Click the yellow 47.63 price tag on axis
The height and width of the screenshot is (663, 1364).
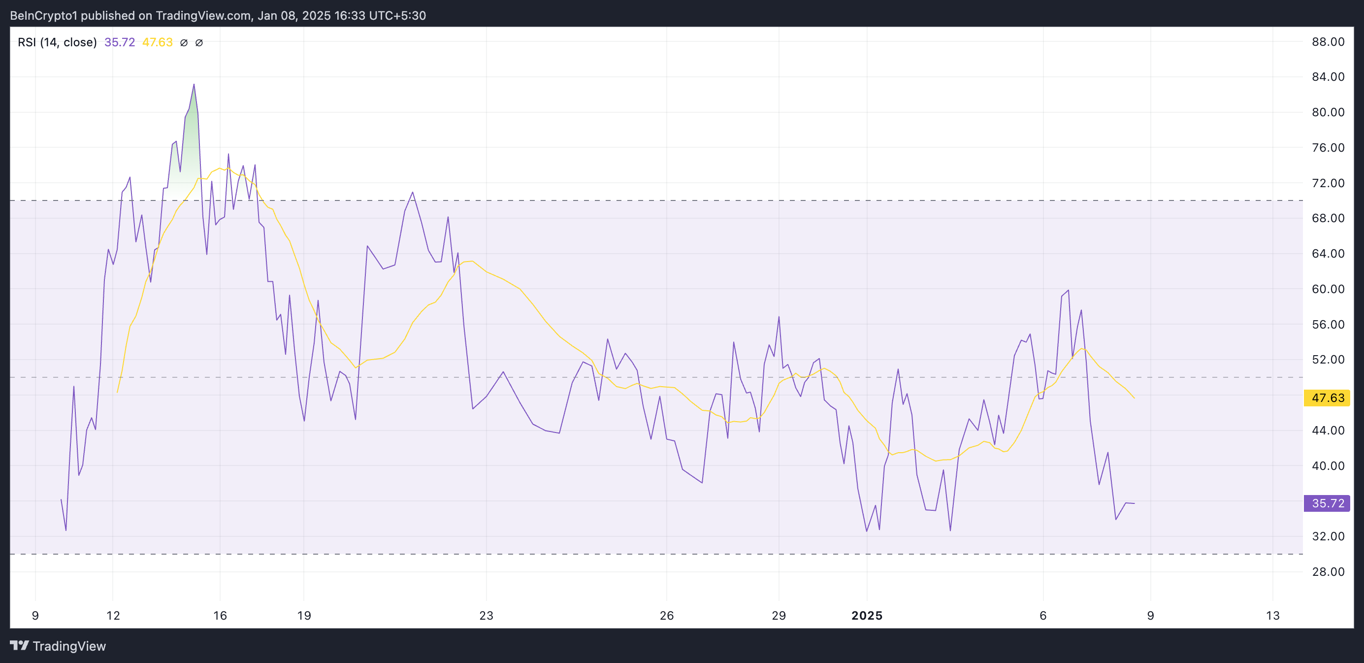tap(1327, 398)
